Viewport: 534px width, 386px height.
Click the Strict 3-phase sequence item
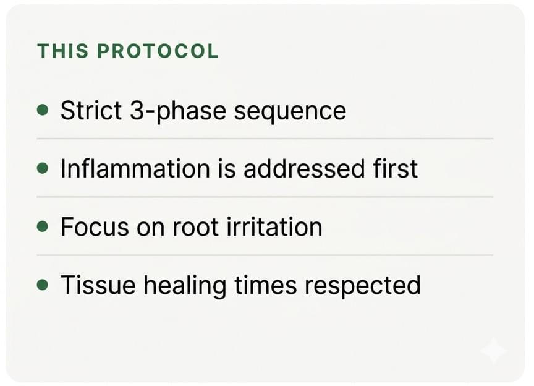pyautogui.click(x=203, y=111)
